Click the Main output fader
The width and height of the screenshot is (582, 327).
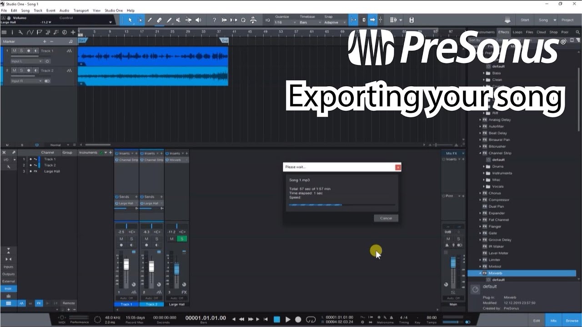(x=453, y=263)
